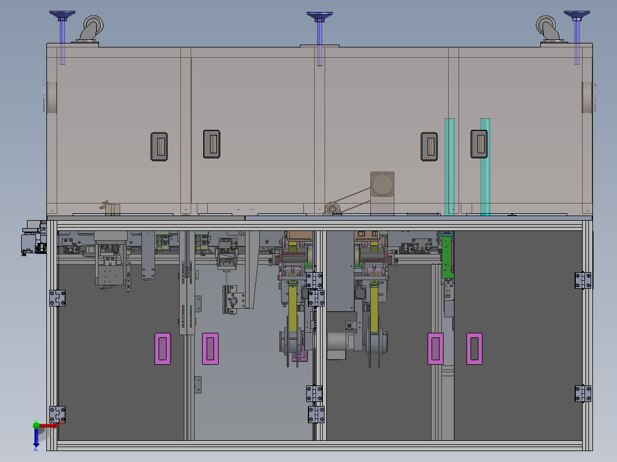Select the green perforated vertical plate
The image size is (617, 462).
(448, 256)
